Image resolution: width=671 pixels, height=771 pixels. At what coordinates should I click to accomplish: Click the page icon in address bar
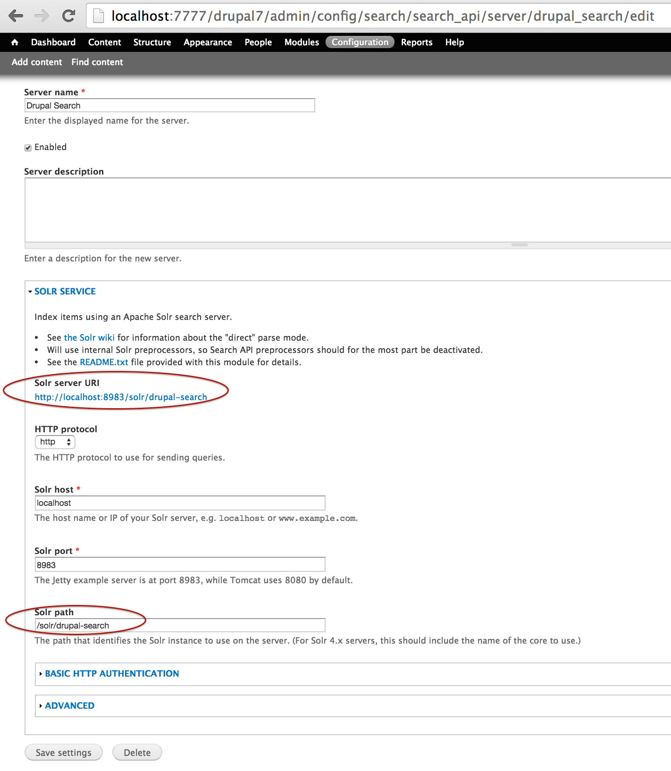coord(98,16)
